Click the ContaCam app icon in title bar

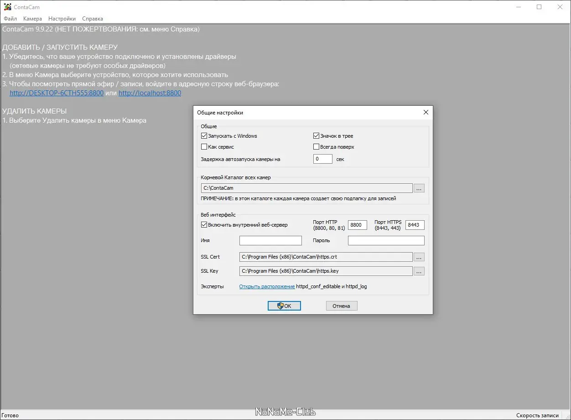pyautogui.click(x=7, y=7)
